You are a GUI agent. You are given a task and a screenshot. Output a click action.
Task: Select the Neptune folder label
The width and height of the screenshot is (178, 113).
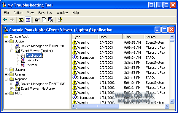tap(21, 79)
